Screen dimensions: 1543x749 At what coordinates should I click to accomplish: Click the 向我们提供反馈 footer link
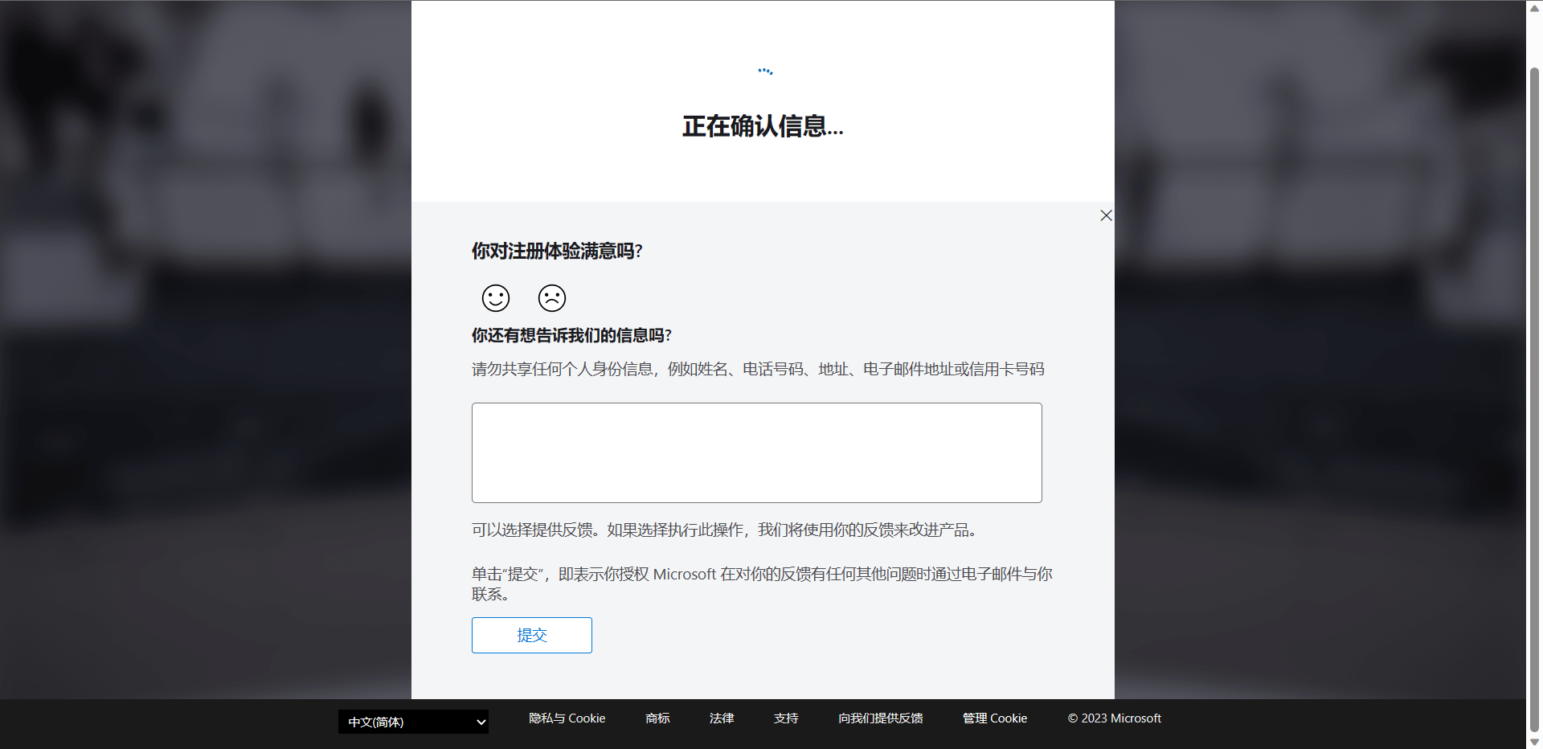(x=880, y=718)
